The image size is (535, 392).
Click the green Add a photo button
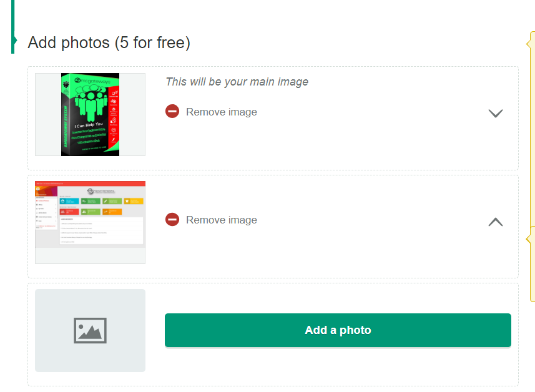(338, 330)
